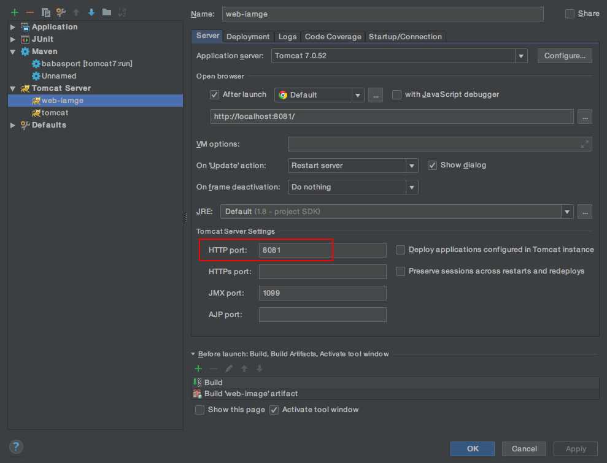Image resolution: width=607 pixels, height=463 pixels.
Task: Click ellipsis button beside URL field
Action: (x=584, y=117)
